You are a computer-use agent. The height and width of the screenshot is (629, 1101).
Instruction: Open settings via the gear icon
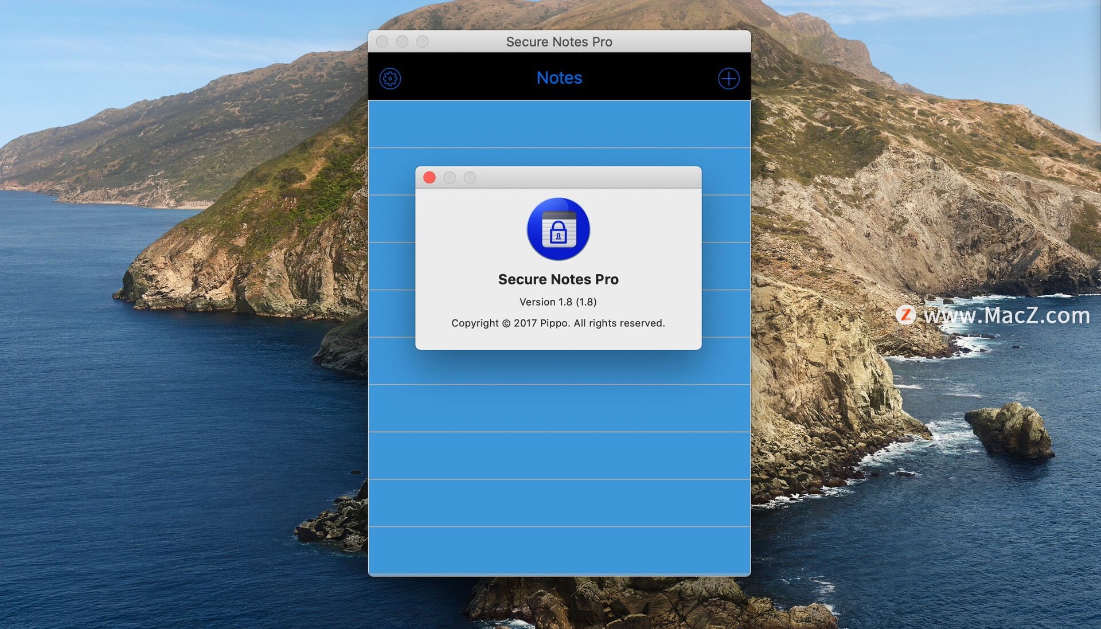(390, 79)
